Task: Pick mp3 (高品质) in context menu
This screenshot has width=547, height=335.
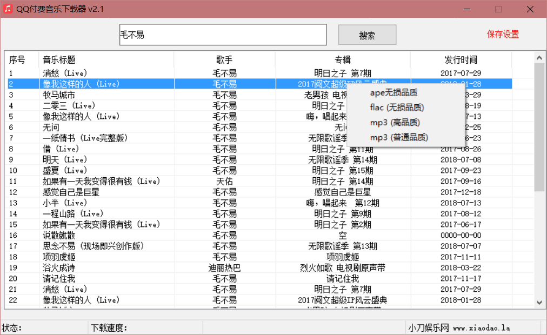Action: point(395,123)
